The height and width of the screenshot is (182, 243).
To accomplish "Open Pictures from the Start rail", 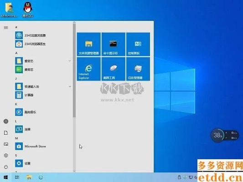I will click(x=6, y=144).
